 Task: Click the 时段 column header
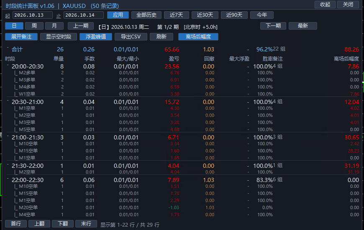(x=10, y=59)
